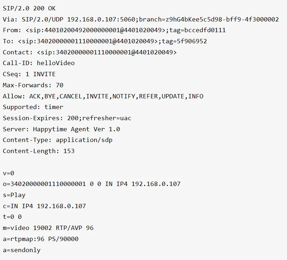The width and height of the screenshot is (287, 260).
Task: Click the Contact header line
Action: coord(90,52)
